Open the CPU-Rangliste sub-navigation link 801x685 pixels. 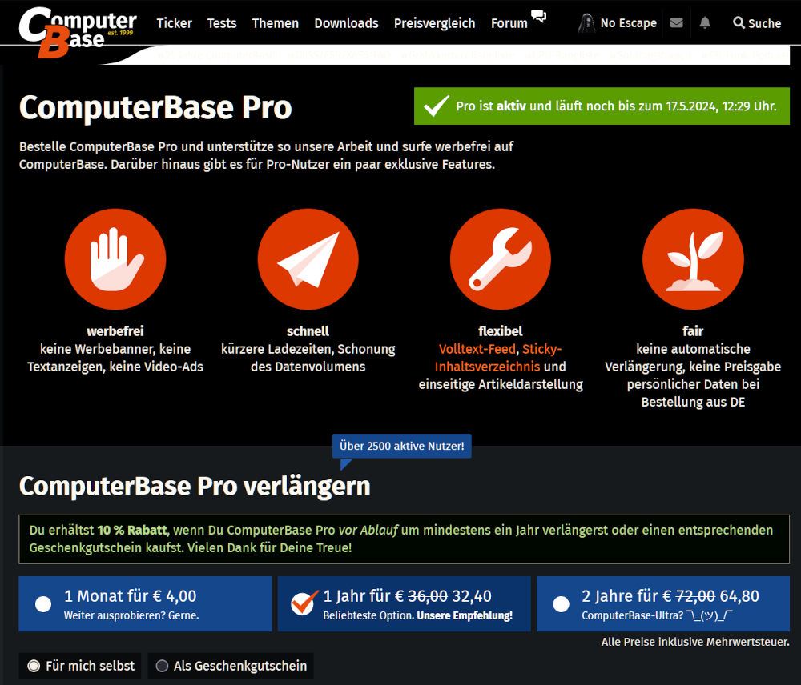coord(562,54)
